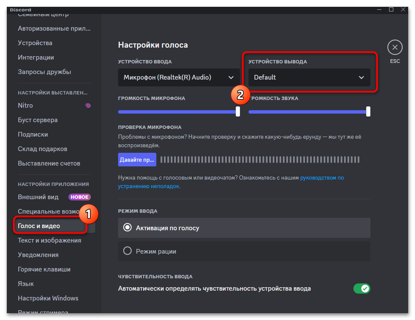Close the Discord window
Viewport: 415px width, 320px height.
pyautogui.click(x=403, y=9)
